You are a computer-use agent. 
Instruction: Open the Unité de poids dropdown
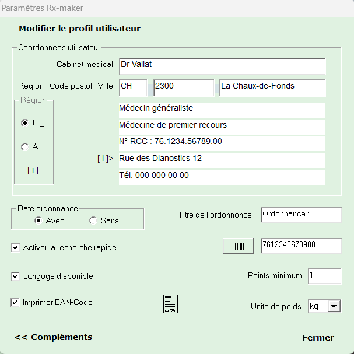point(334,306)
